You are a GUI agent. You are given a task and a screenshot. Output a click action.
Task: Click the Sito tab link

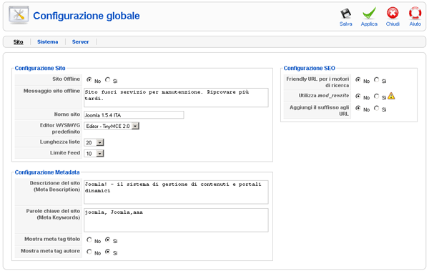(19, 42)
